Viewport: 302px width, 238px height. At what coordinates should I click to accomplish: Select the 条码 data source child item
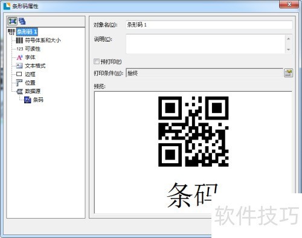38,100
